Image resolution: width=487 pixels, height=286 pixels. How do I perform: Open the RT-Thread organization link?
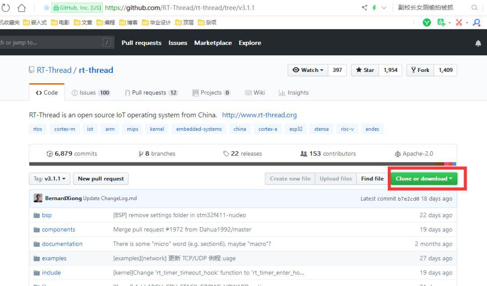click(x=54, y=70)
